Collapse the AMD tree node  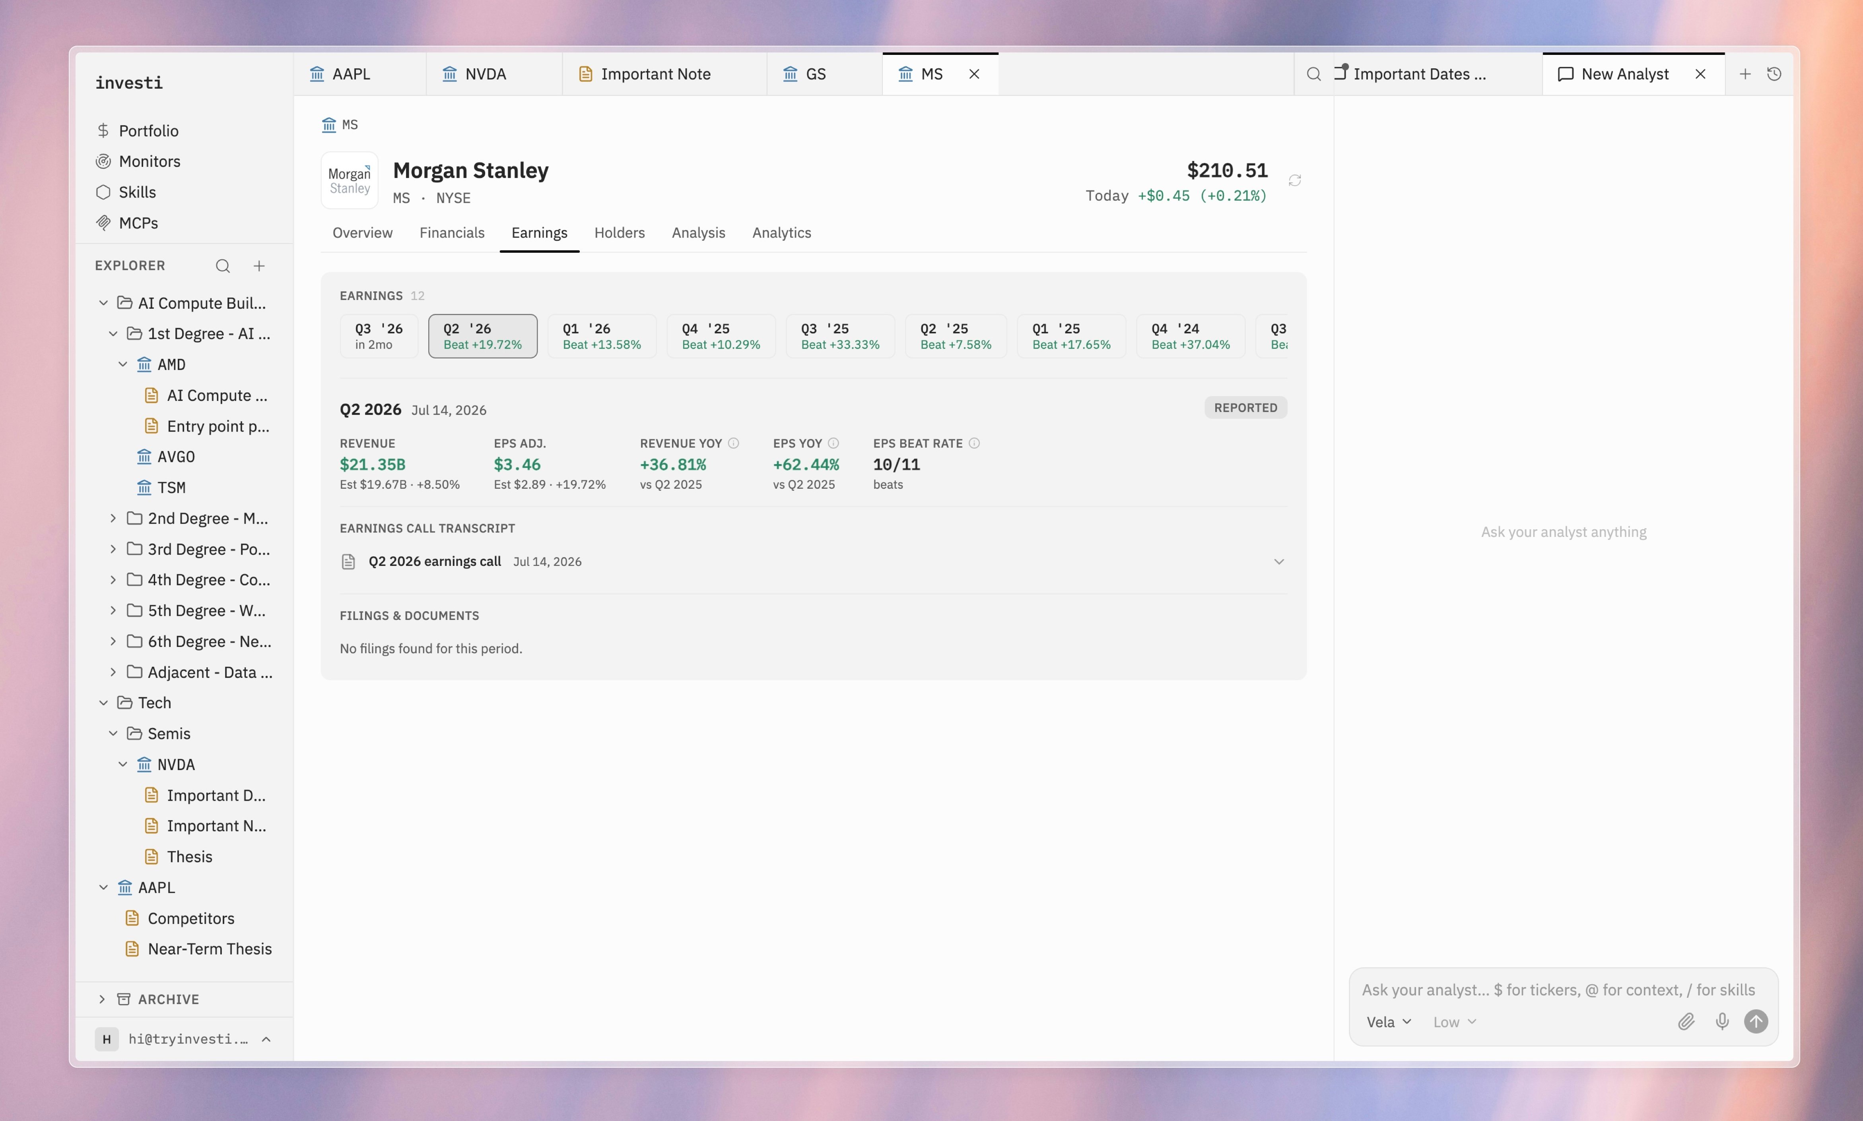pyautogui.click(x=123, y=365)
